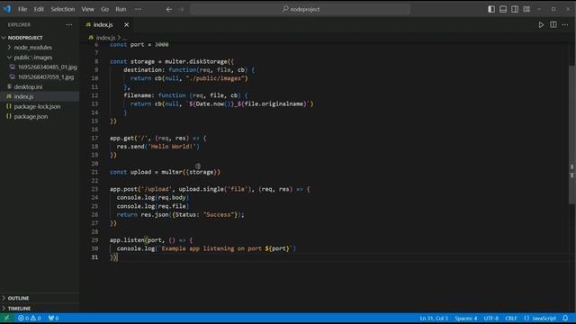Open the overflow menu ellipsis in menu bar
This screenshot has width=576, height=324.
click(x=138, y=9)
